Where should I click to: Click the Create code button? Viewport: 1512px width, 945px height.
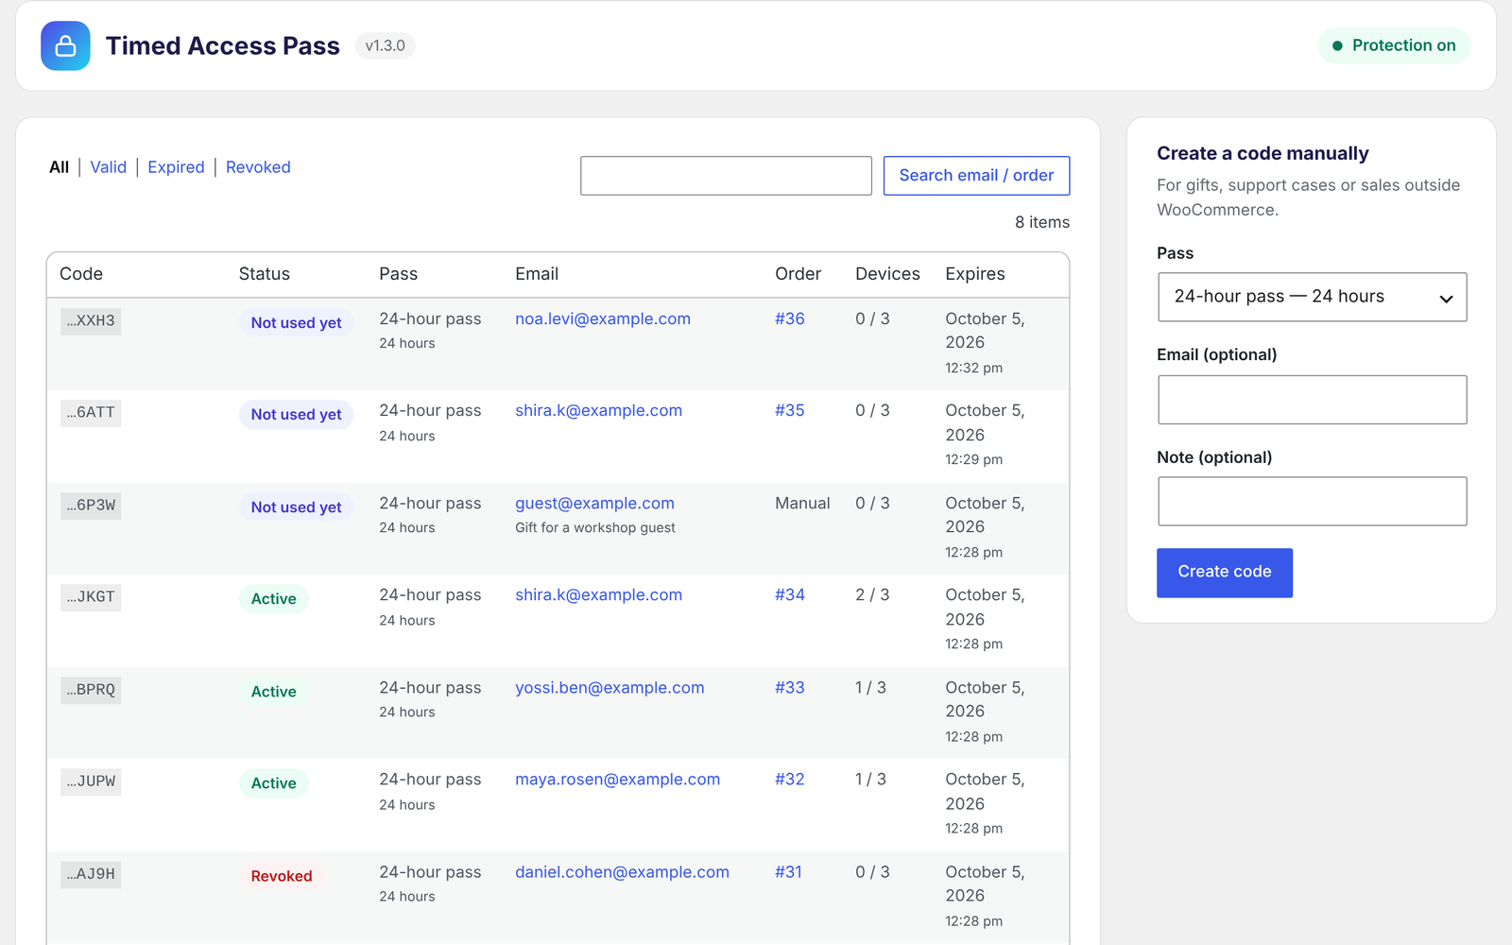tap(1225, 573)
